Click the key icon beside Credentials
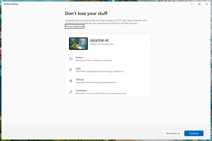Viewport: 212px width, 141px height. pyautogui.click(x=71, y=92)
